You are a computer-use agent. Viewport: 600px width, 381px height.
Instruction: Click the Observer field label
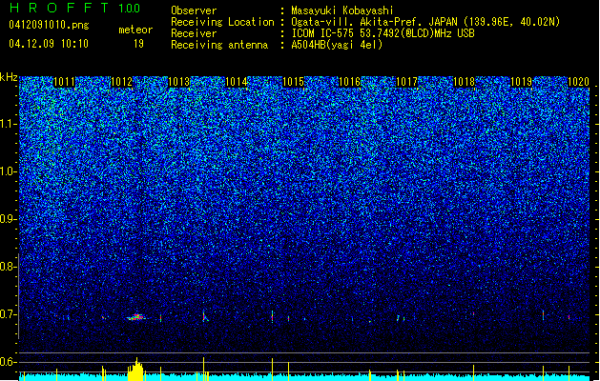pos(194,10)
